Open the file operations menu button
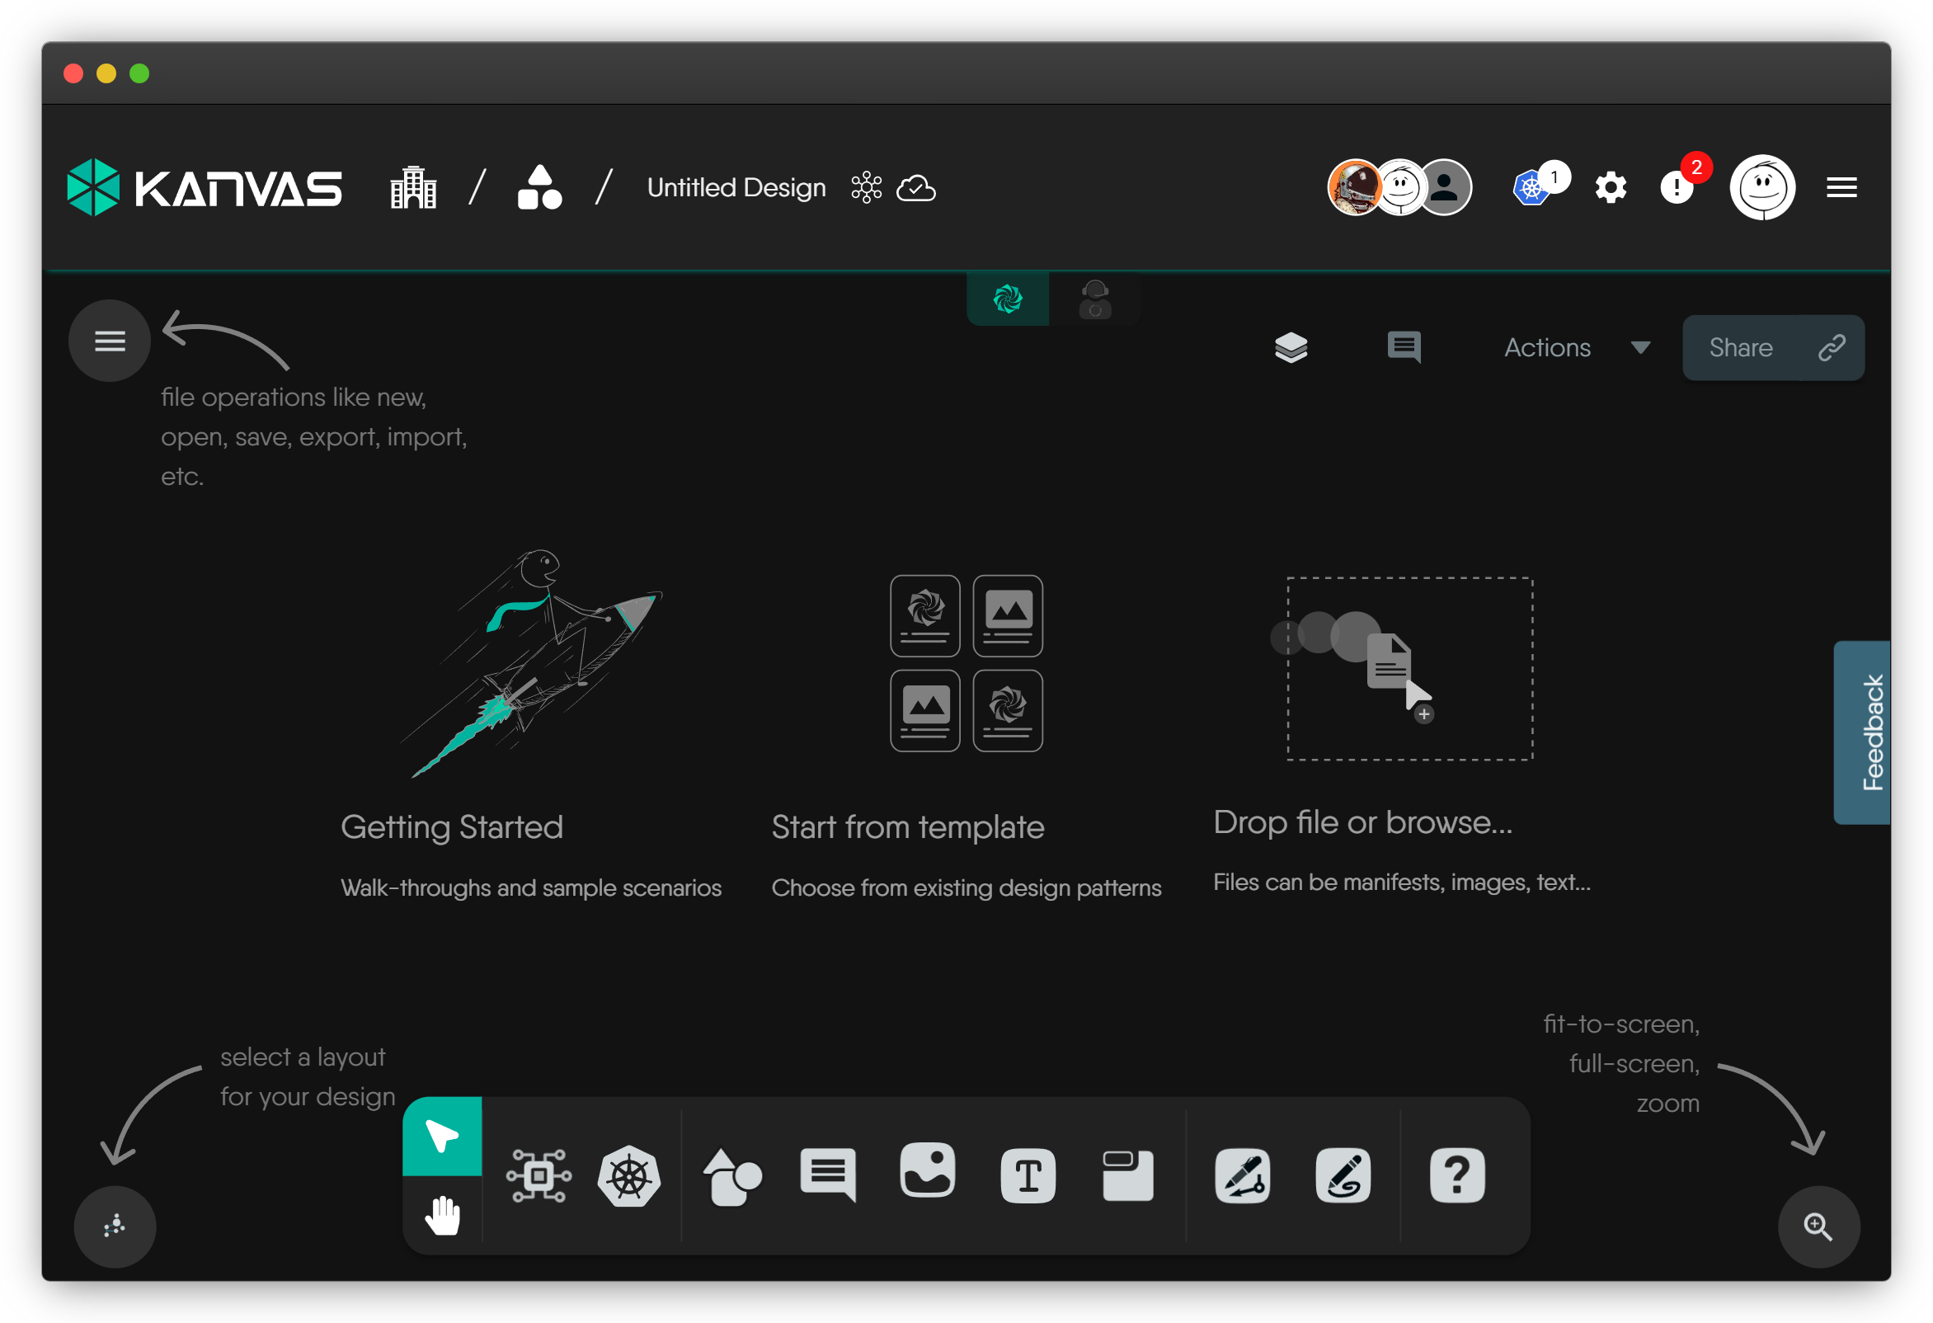This screenshot has height=1323, width=1933. 110,341
